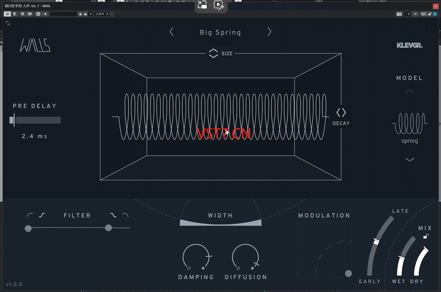Click the spring model thumbnail

coord(410,123)
